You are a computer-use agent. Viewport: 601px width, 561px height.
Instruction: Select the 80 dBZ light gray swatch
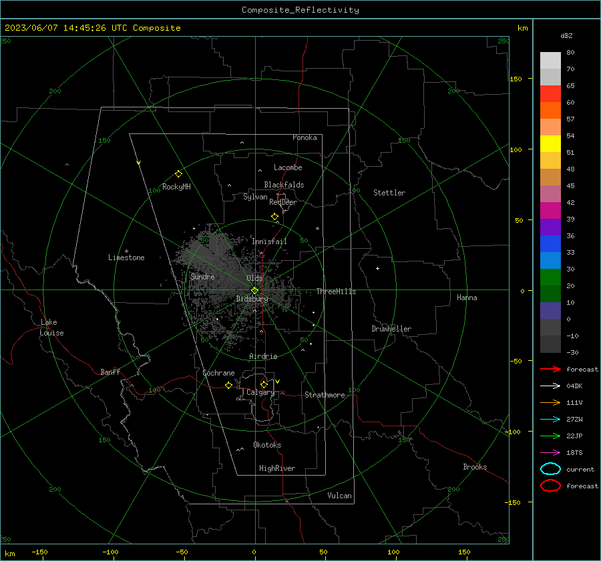(550, 61)
